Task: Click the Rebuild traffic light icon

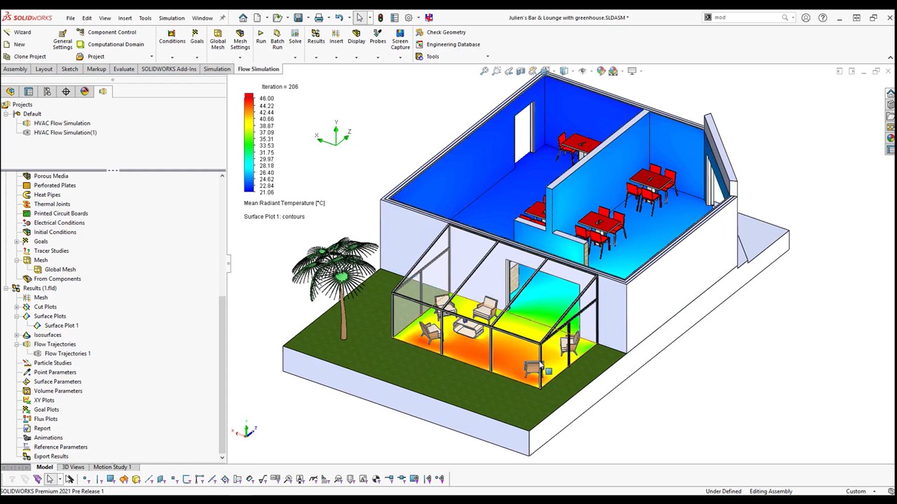Action: pos(381,17)
